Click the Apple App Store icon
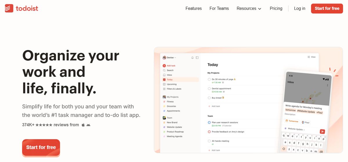Image resolution: width=348 pixels, height=162 pixels. pyautogui.click(x=83, y=125)
